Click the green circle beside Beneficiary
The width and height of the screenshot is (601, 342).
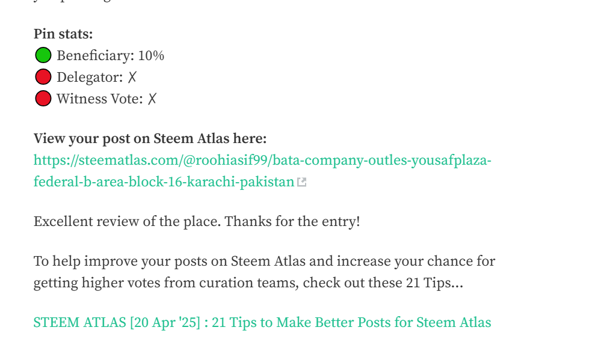tap(43, 56)
